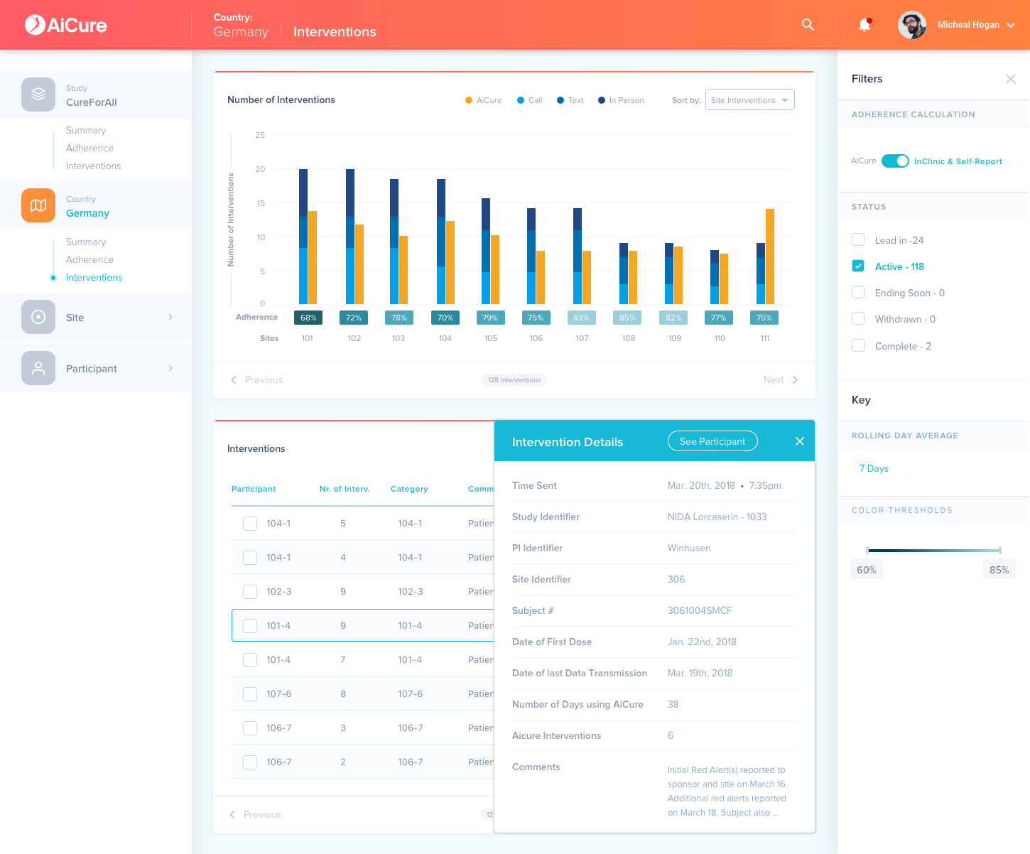Click the Participant person icon
1030x854 pixels.
pyautogui.click(x=38, y=368)
